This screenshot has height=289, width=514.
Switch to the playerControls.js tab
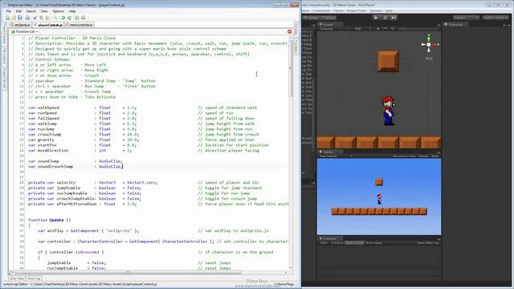coord(48,25)
